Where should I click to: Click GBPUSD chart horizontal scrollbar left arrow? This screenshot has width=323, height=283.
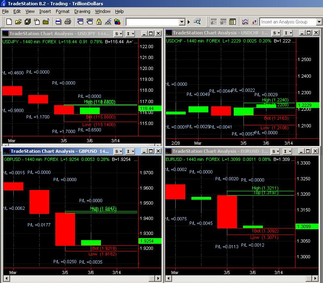point(6,279)
